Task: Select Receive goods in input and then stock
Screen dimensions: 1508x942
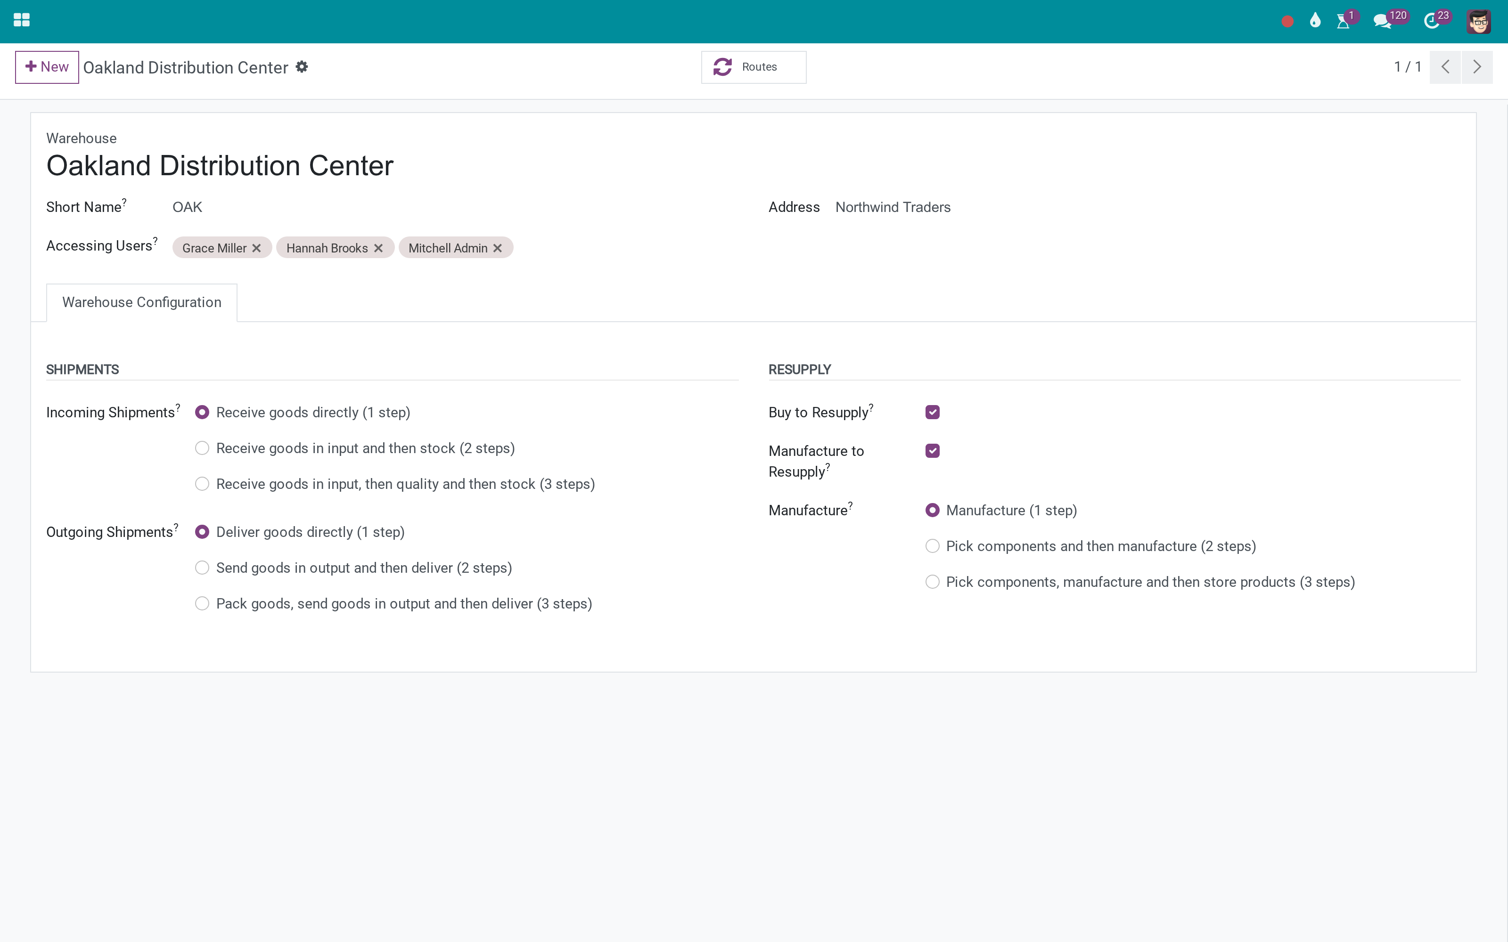Action: [202, 448]
